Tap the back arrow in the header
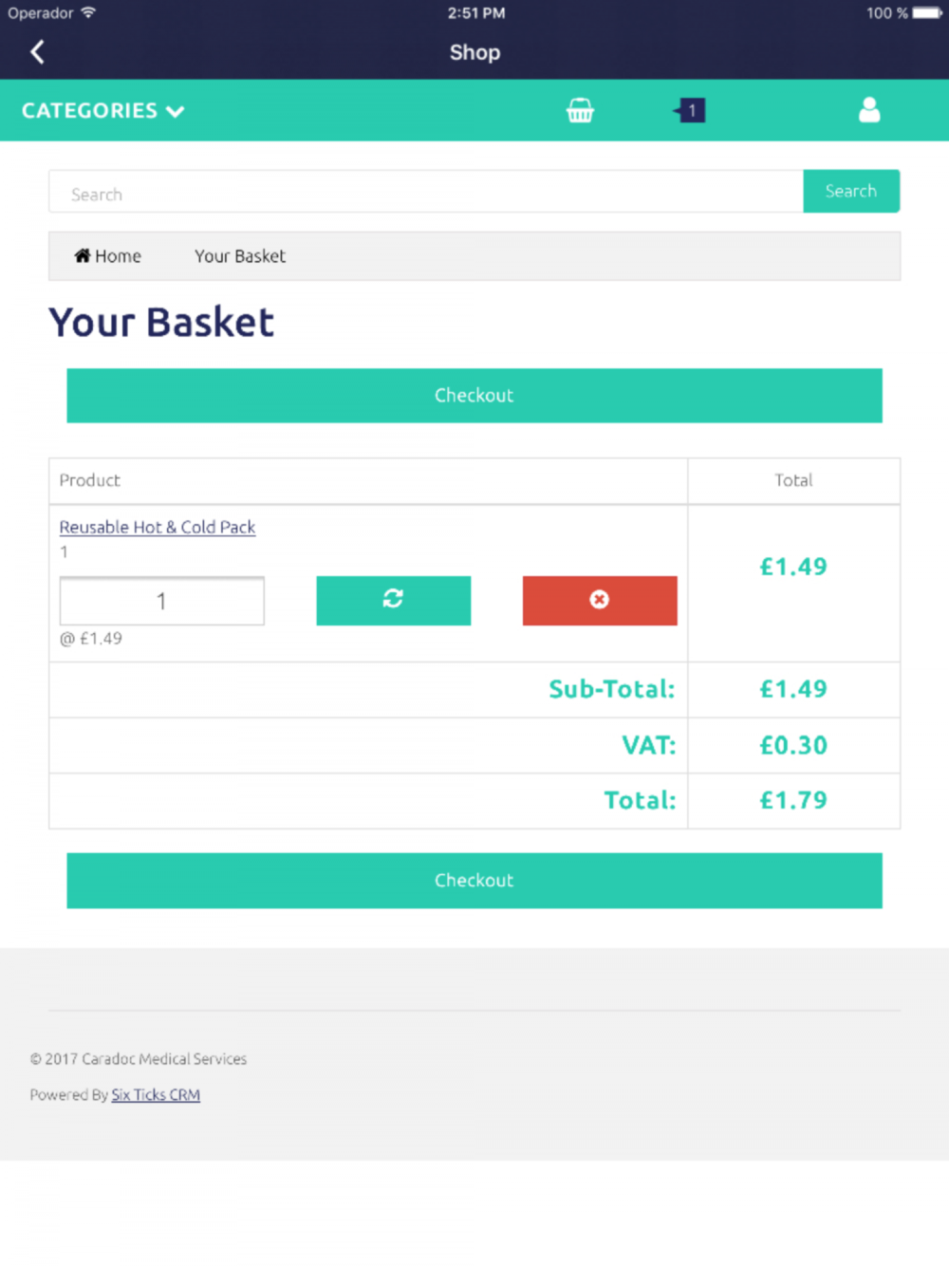Image resolution: width=949 pixels, height=1266 pixels. (37, 52)
